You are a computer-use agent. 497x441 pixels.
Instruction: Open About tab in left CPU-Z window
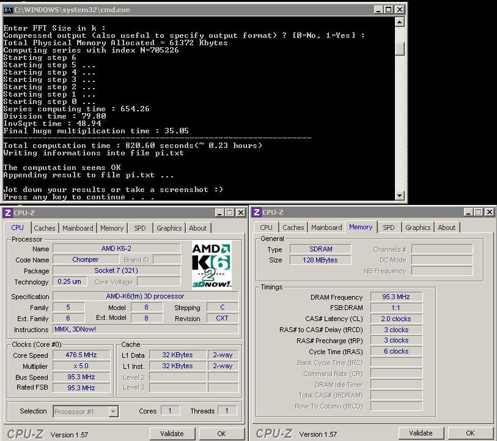coord(198,228)
